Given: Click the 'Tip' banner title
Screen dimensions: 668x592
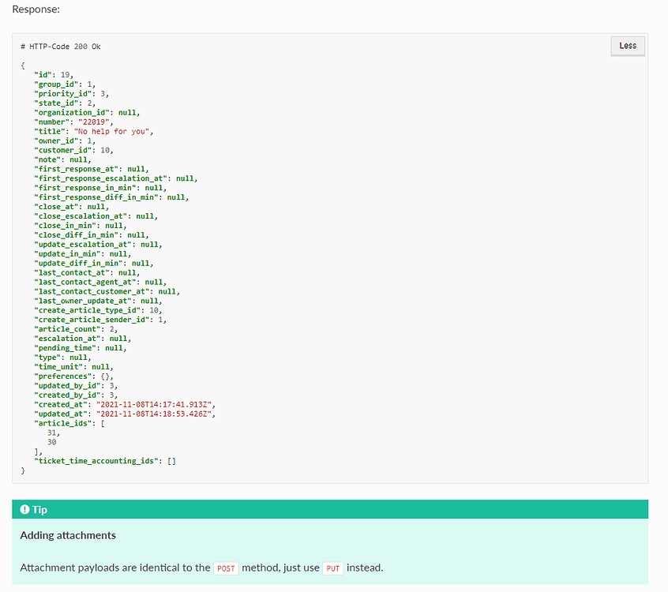Looking at the screenshot, I should coord(39,510).
